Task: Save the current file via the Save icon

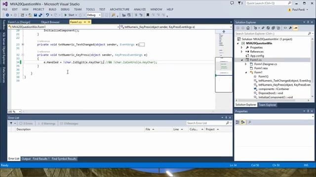Action: click(35, 15)
